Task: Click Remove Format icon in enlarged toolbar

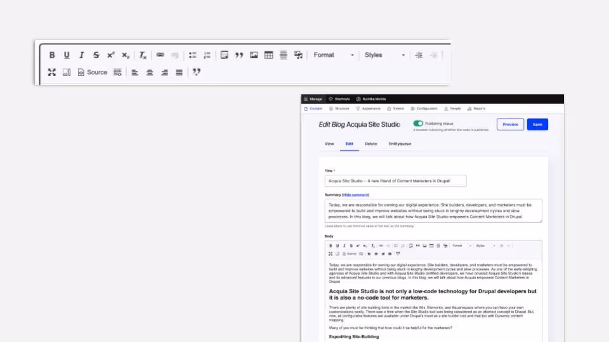Action: click(x=143, y=55)
